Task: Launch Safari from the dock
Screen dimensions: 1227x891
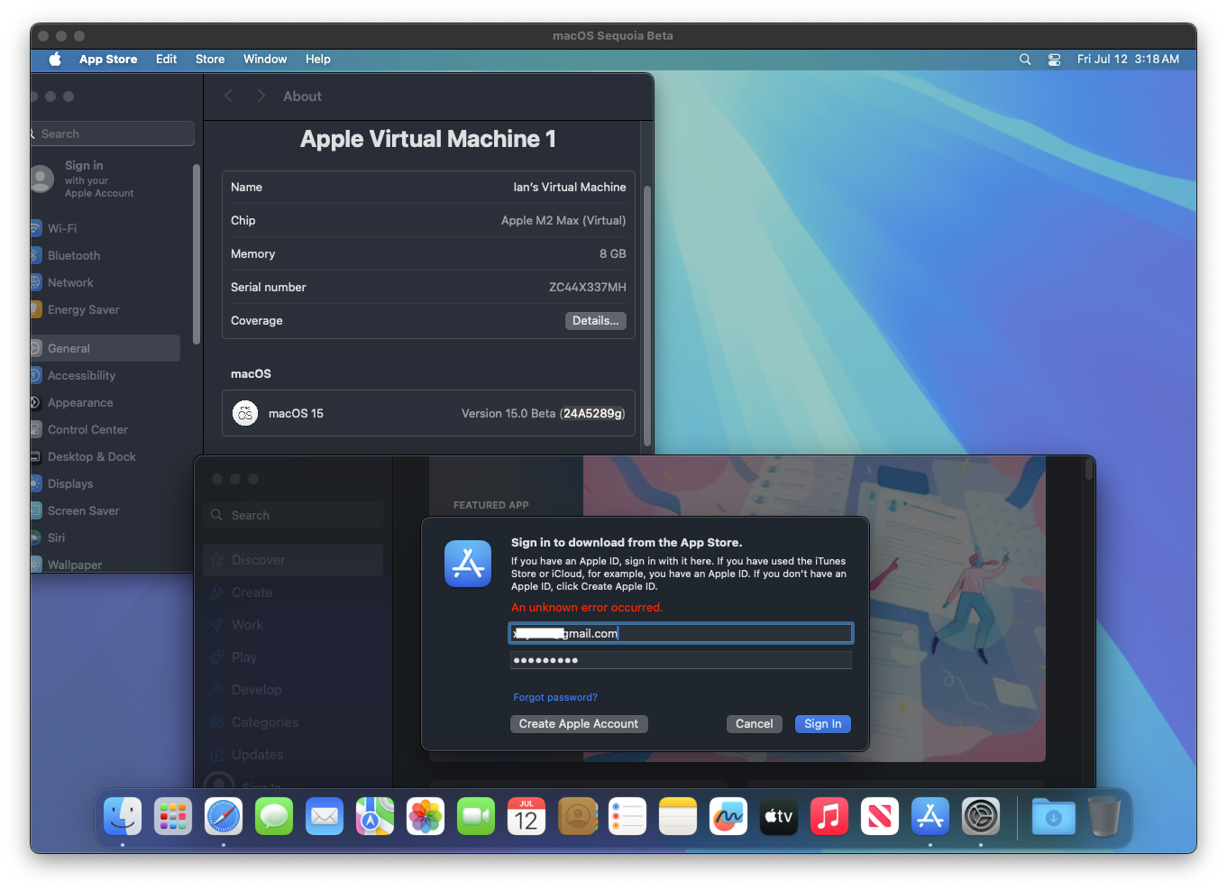Action: pos(224,817)
